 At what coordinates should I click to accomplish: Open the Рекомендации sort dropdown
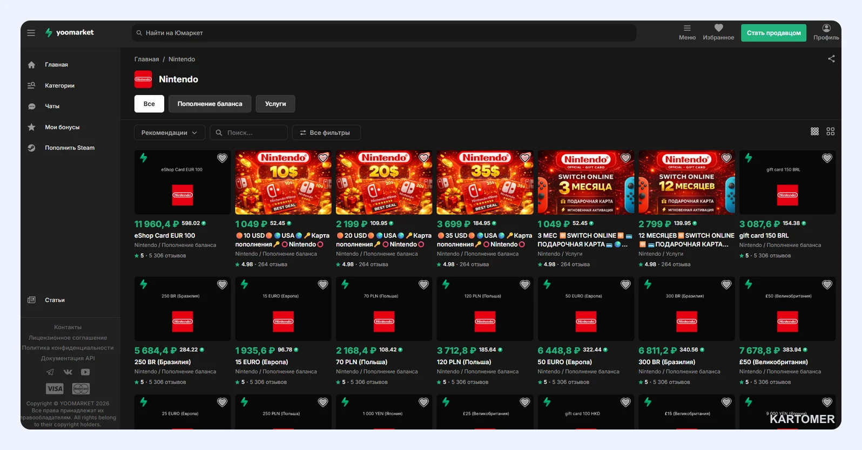point(170,133)
